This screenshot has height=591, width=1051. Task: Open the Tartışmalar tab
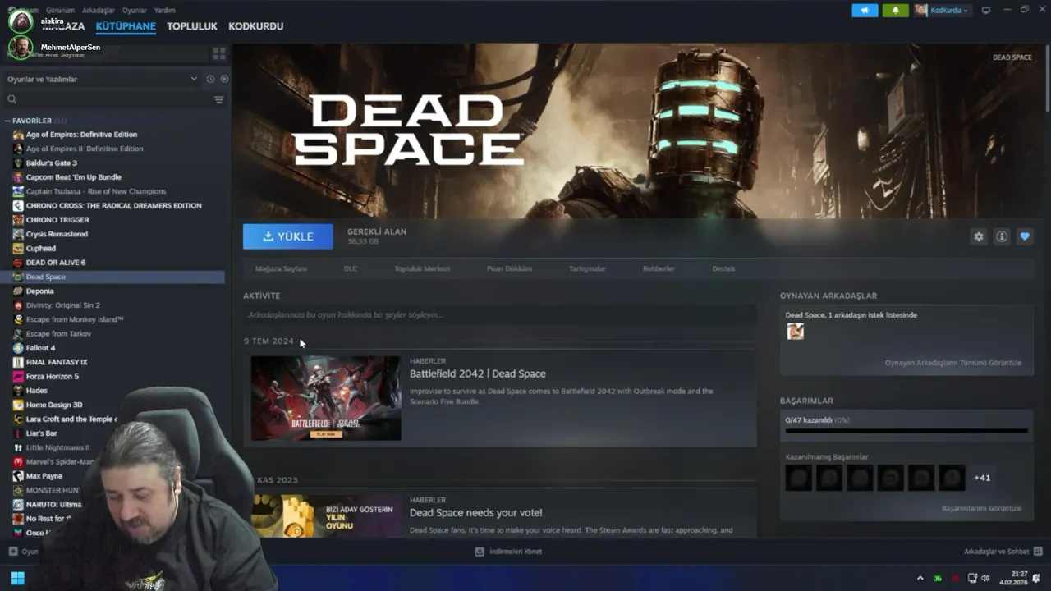(x=587, y=268)
